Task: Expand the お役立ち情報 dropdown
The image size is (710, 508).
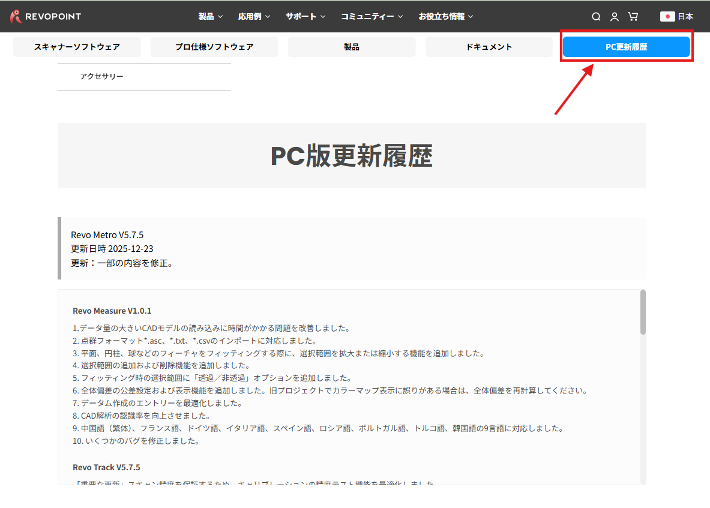Action: click(445, 16)
